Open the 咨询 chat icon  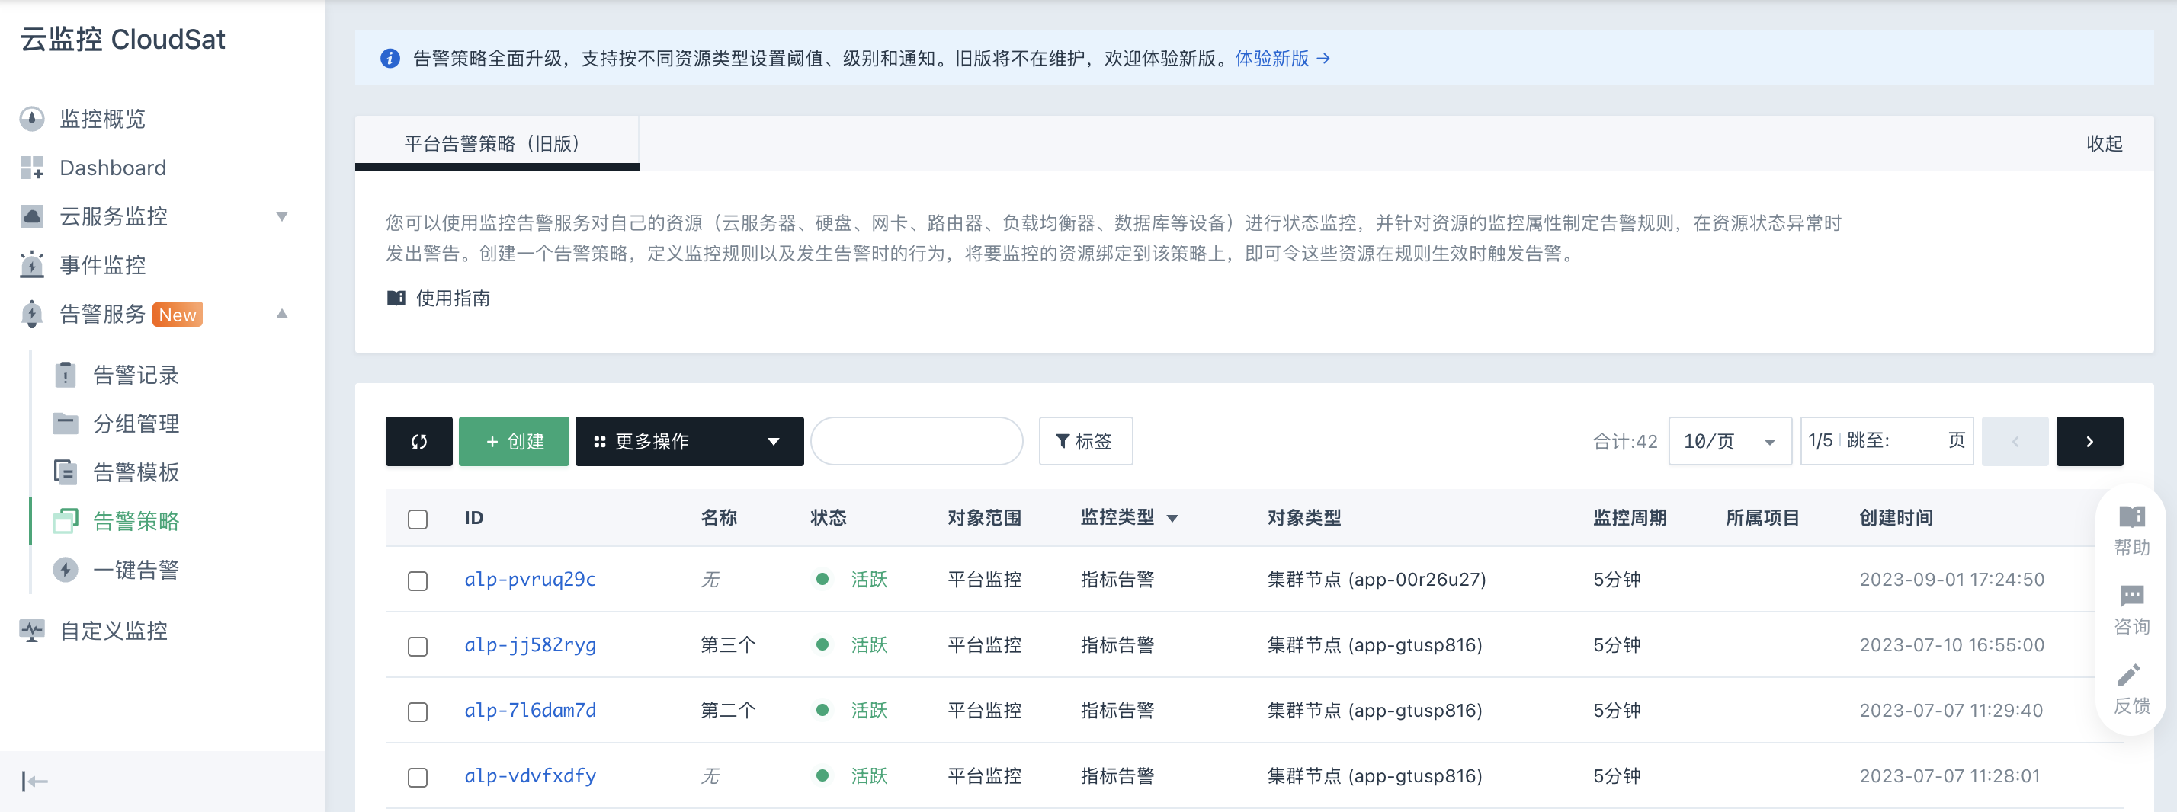tap(2131, 596)
